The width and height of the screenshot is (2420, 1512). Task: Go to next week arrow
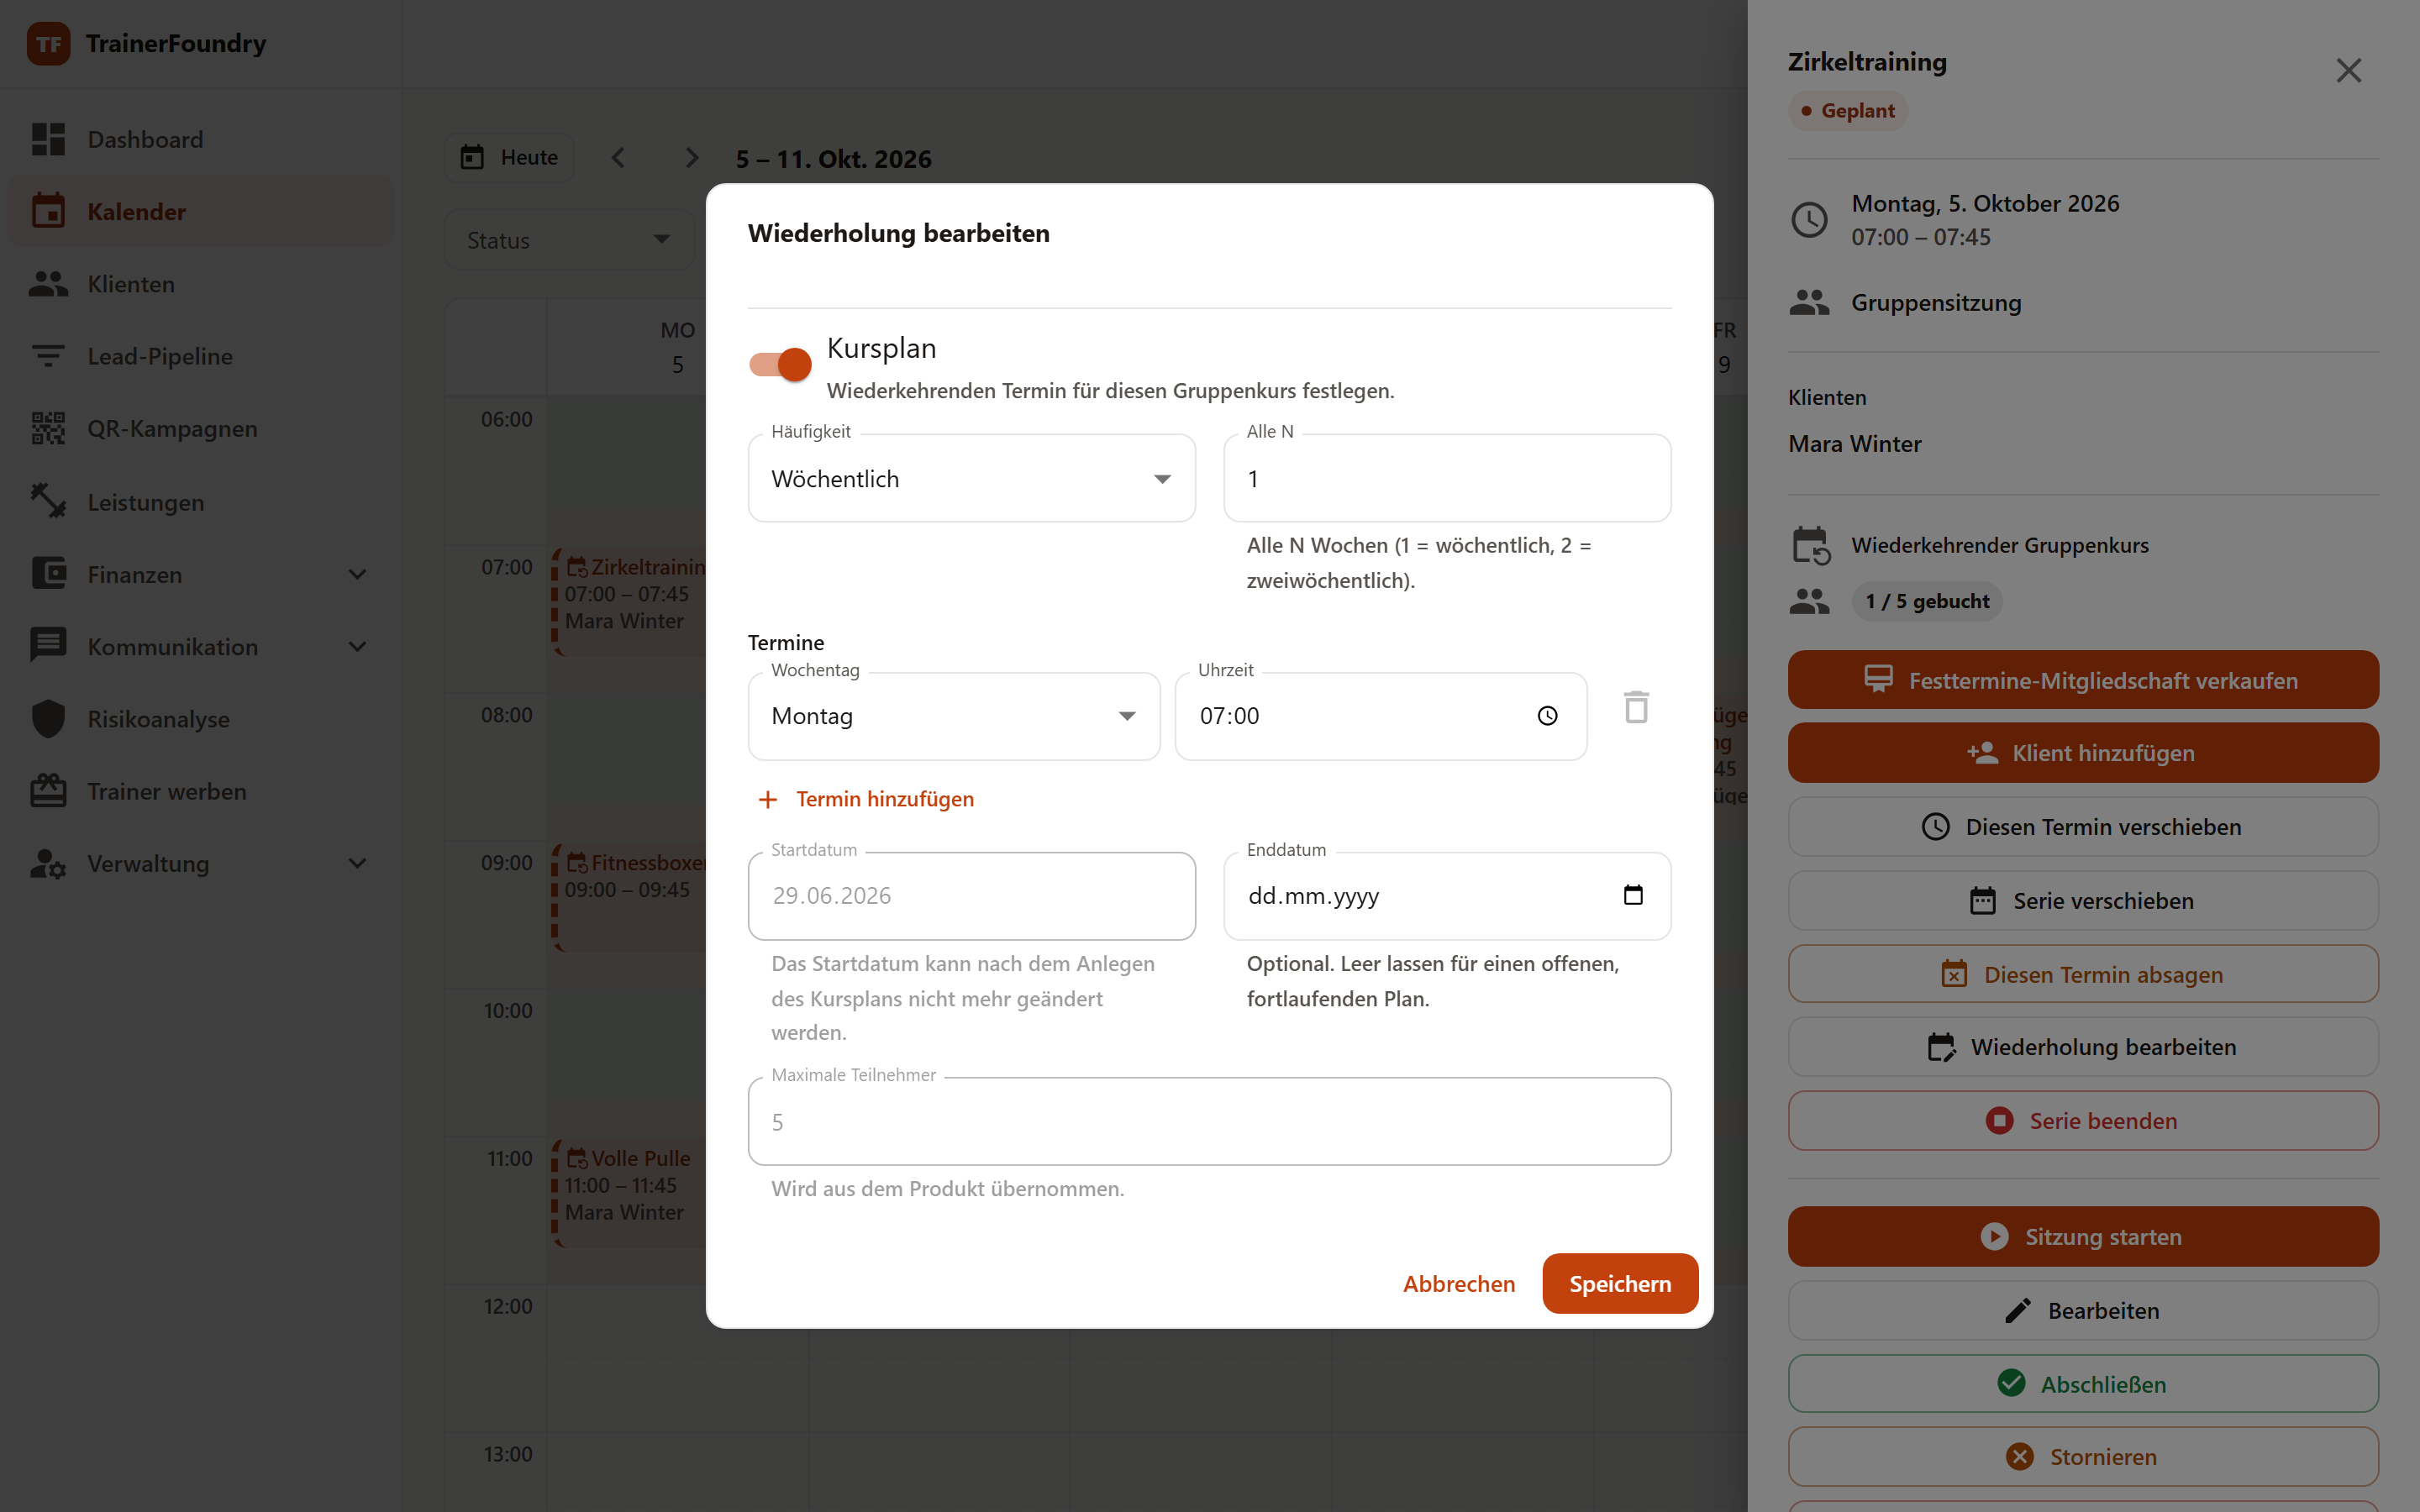click(691, 158)
